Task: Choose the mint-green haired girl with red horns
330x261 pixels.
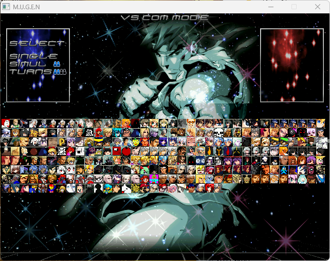Action: (144, 170)
